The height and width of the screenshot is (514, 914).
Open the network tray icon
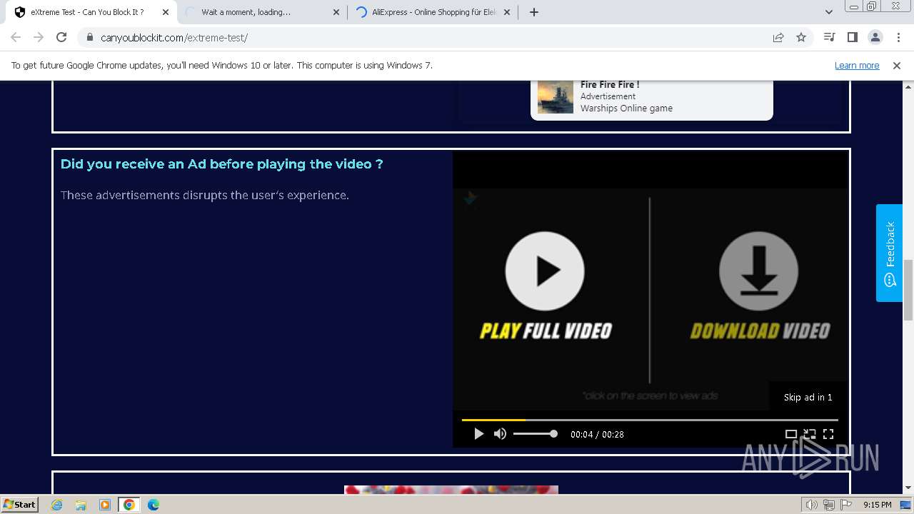(x=829, y=505)
